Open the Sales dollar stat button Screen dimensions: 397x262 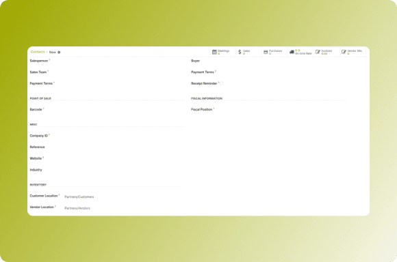click(x=248, y=52)
